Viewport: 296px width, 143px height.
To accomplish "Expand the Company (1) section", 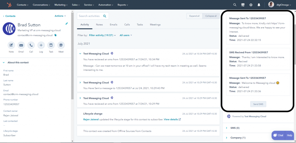I will pyautogui.click(x=227, y=138).
